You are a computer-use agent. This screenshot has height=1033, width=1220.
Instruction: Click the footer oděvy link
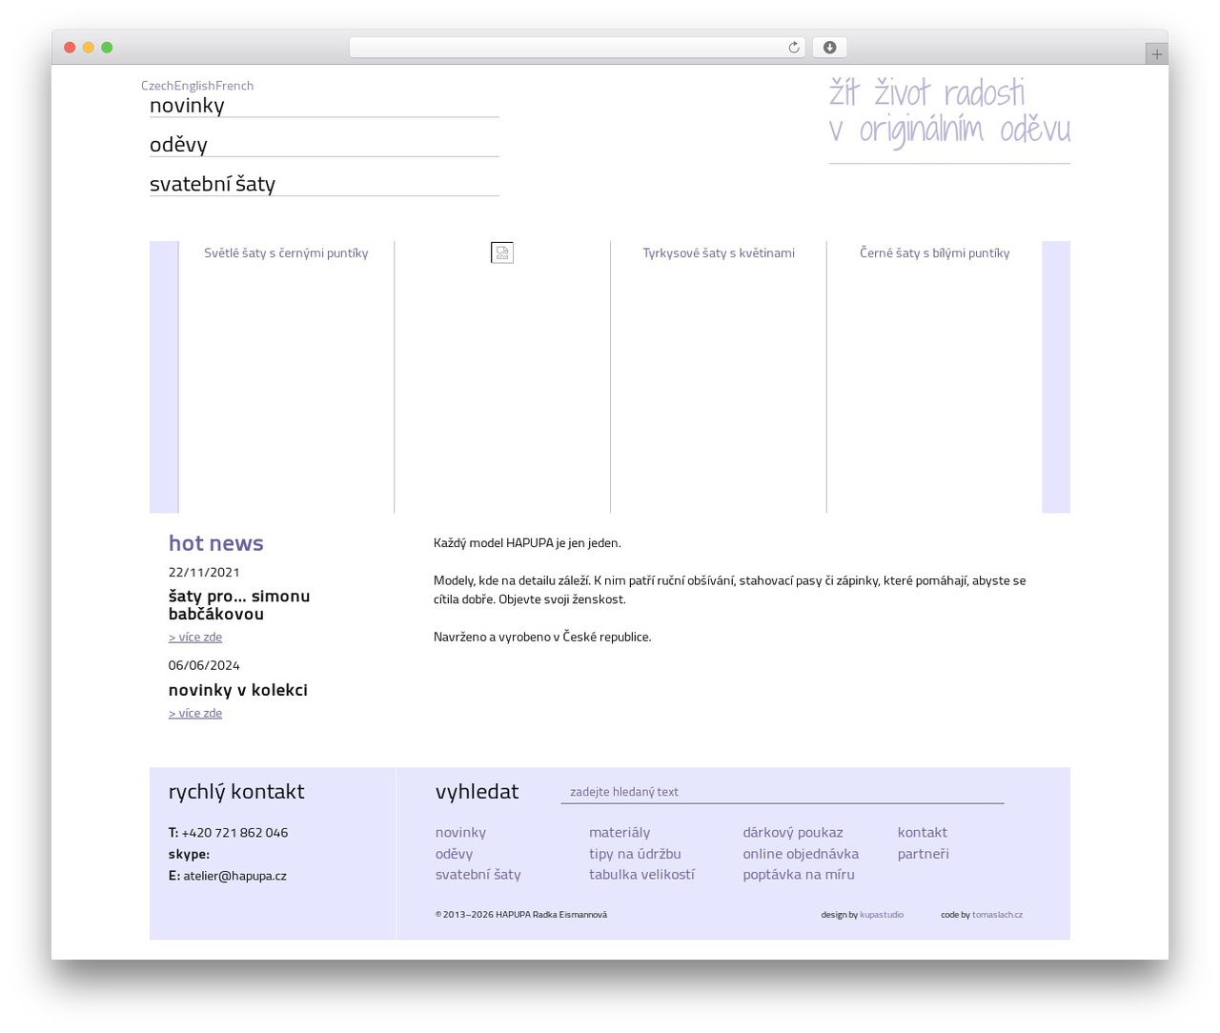click(x=454, y=853)
